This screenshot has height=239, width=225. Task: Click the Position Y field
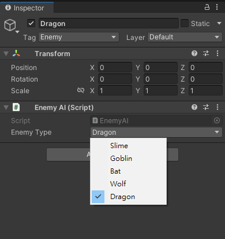pyautogui.click(x=160, y=68)
